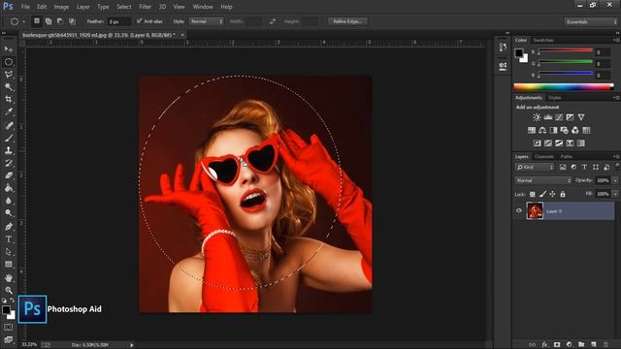Select the Paint Bucket tool
This screenshot has height=349, width=621.
coord(9,188)
